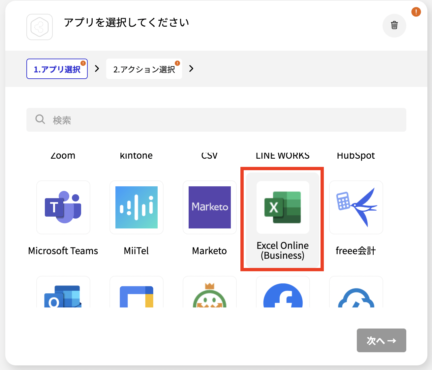Image resolution: width=432 pixels, height=370 pixels.
Task: Select the Microsoft Teams app icon
Action: [x=63, y=207]
